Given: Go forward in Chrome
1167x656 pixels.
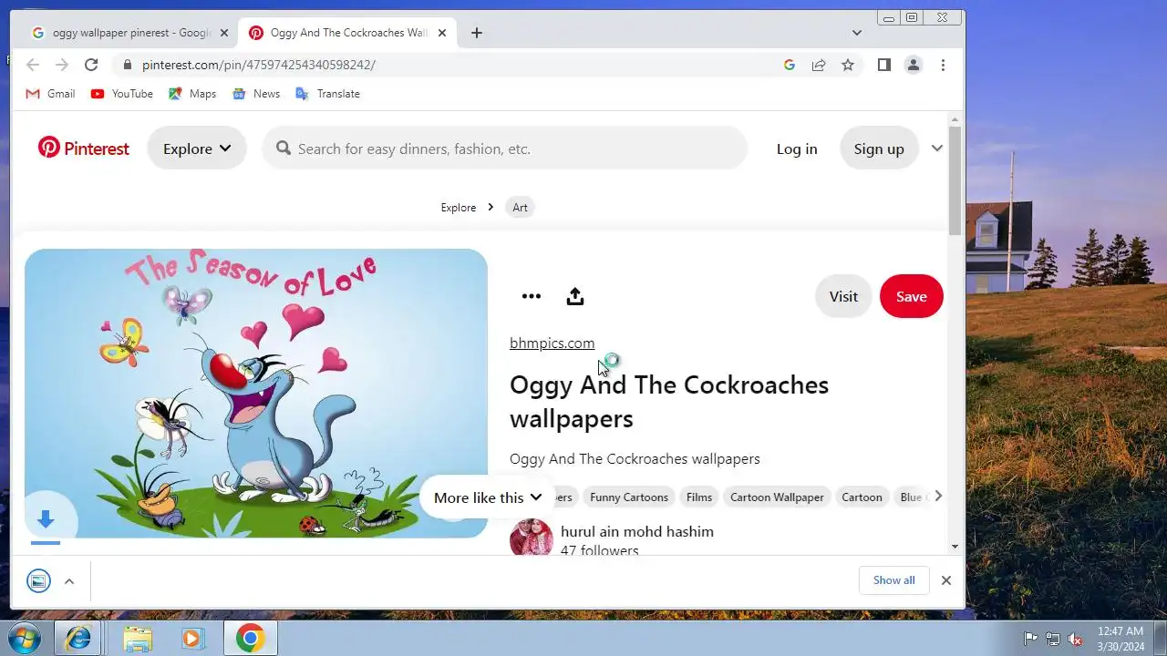Looking at the screenshot, I should click(x=62, y=65).
